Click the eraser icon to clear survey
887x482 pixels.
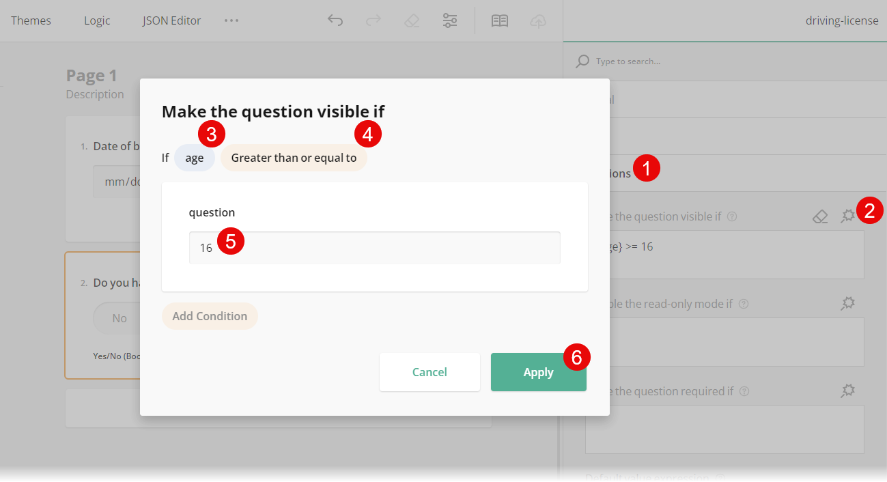[412, 20]
